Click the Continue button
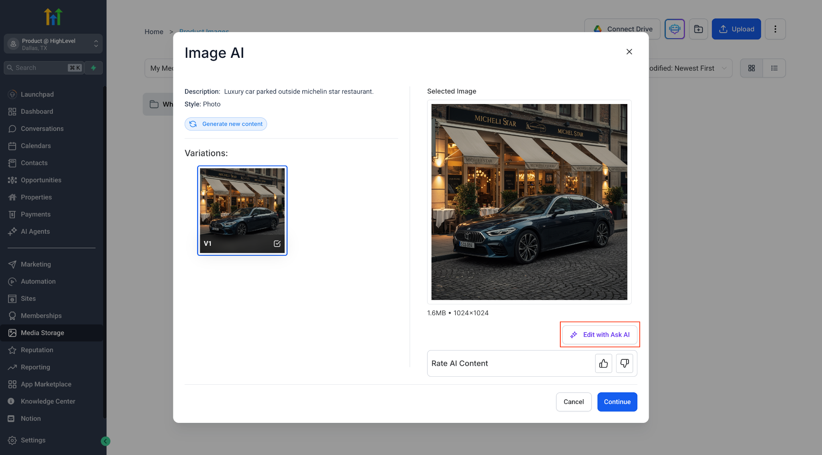 (x=617, y=402)
